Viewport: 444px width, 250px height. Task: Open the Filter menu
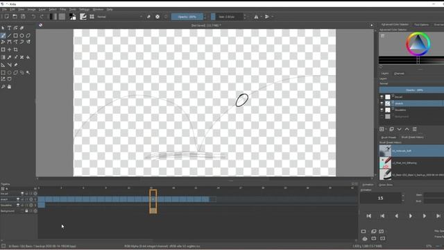pyautogui.click(x=62, y=9)
